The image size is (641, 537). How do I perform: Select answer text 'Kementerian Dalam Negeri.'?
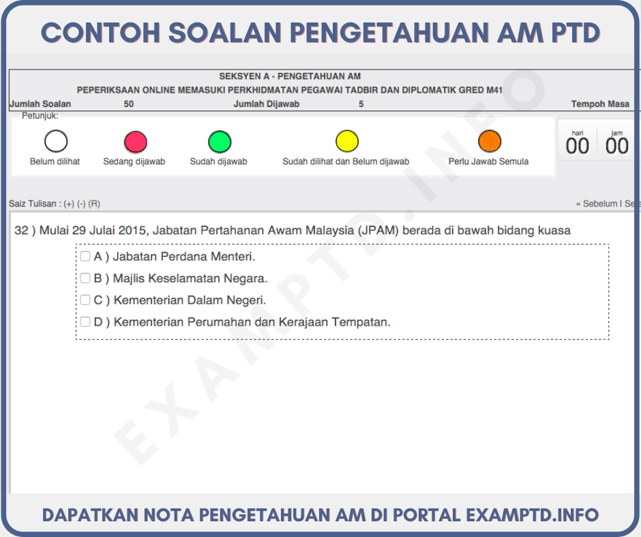click(x=190, y=301)
